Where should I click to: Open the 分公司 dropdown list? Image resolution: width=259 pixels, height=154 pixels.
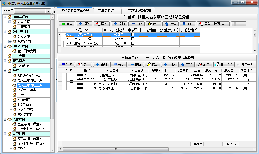(49, 11)
